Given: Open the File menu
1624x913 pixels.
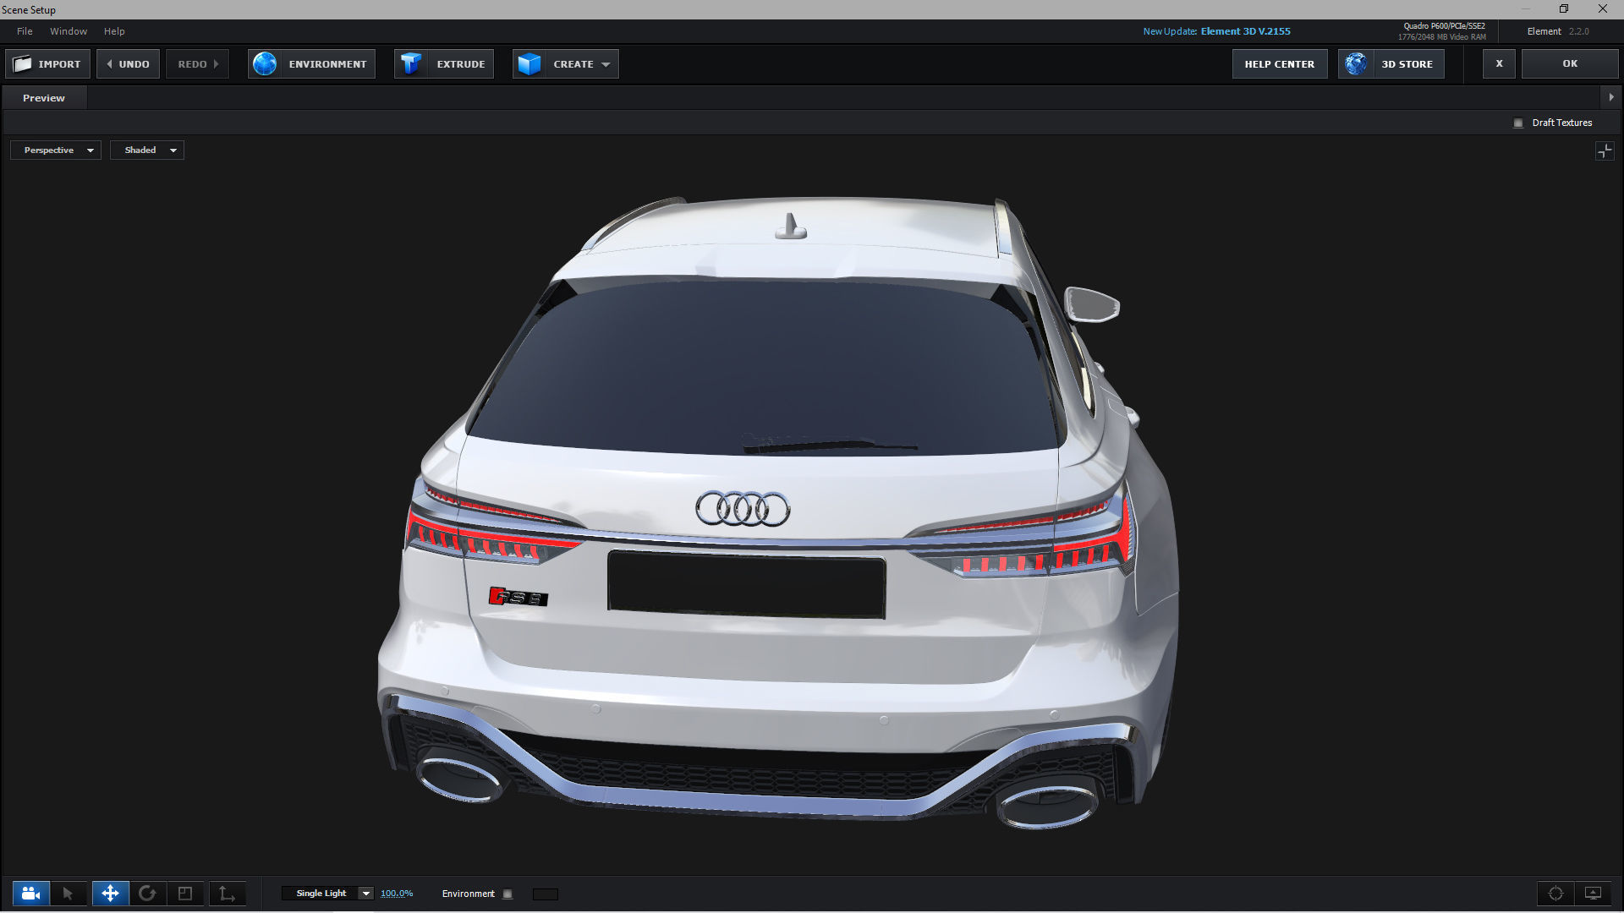Looking at the screenshot, I should tap(25, 31).
